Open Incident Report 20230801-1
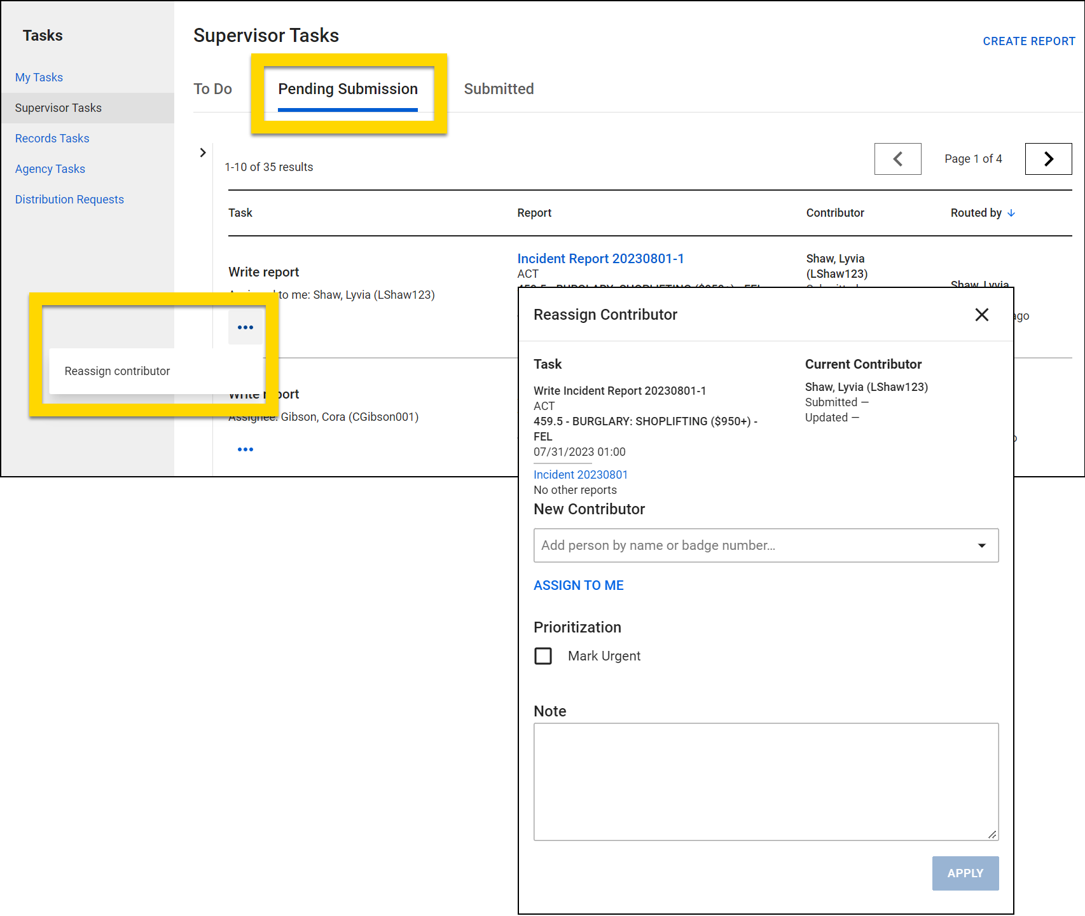The image size is (1085, 916). pyautogui.click(x=600, y=258)
